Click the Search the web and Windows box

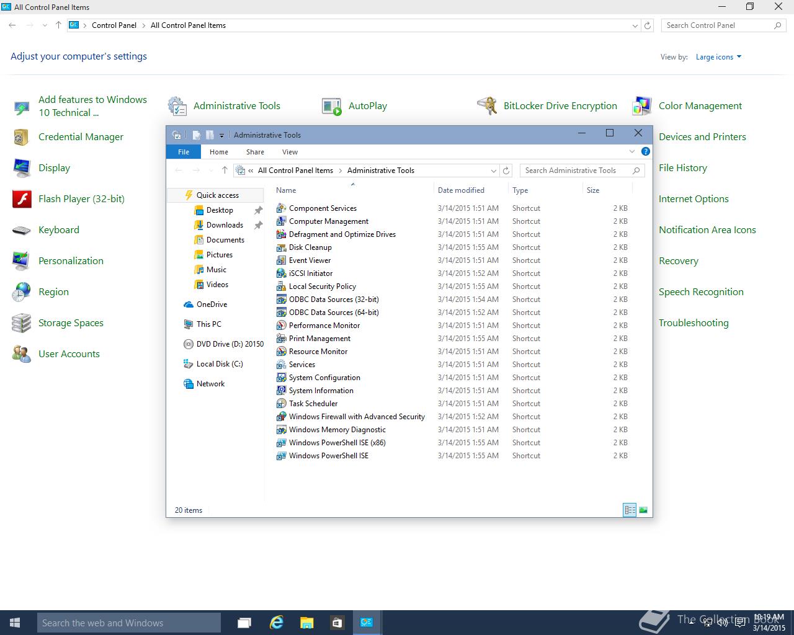(129, 623)
